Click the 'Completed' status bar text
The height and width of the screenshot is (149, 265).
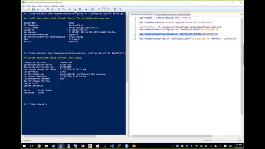27,141
